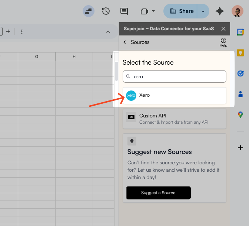Click the Xero logo icon
249x226 pixels.
coord(131,96)
